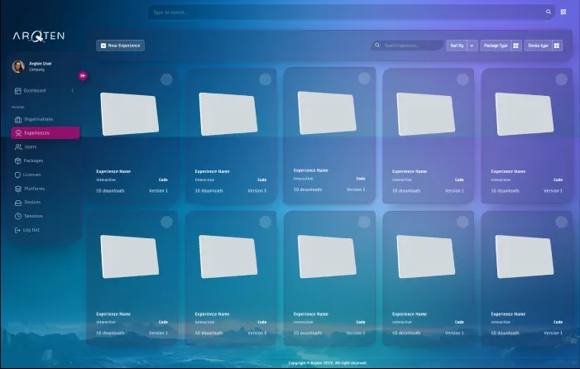Open the Arqten User profile avatar
Screen dimensions: 580x369
[18, 66]
